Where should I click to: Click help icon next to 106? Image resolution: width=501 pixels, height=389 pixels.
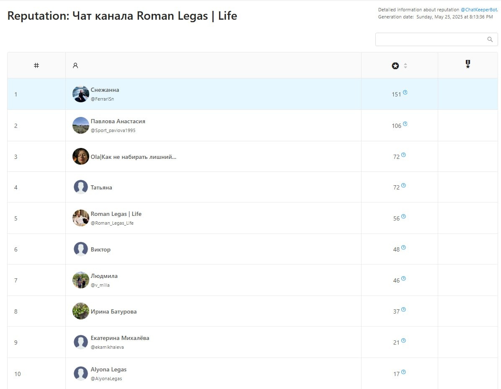pos(405,124)
